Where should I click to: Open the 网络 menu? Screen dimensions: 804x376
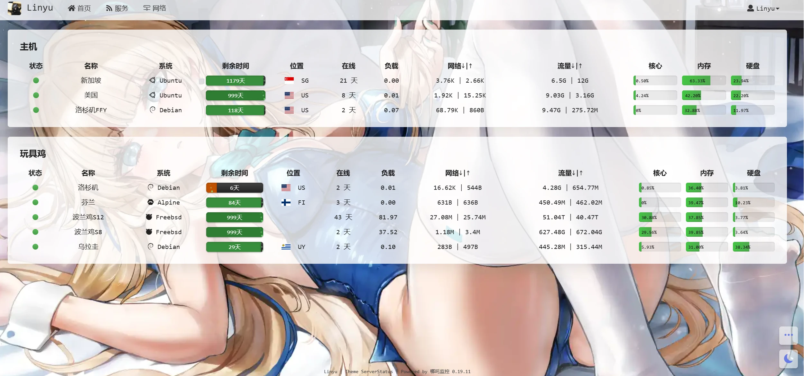[155, 8]
